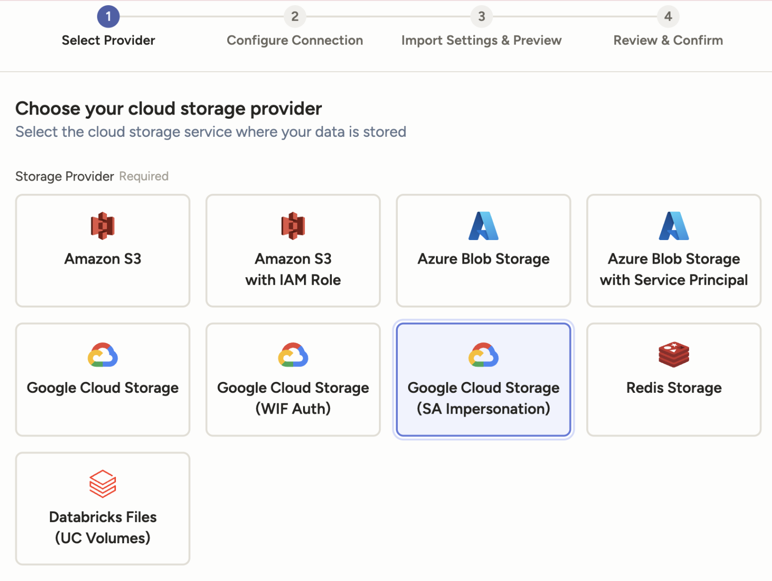Jump to the step 3 circle
772x581 pixels.
point(482,17)
